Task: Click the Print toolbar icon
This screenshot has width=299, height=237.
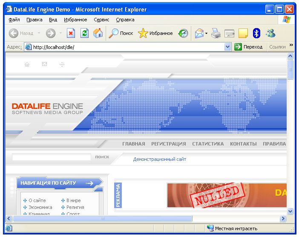Action: [216, 33]
